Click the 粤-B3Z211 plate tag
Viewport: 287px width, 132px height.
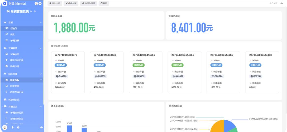[x=256, y=76]
